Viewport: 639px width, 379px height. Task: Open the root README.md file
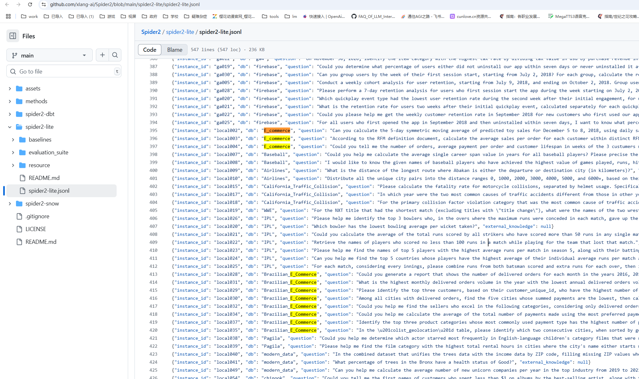(x=41, y=242)
